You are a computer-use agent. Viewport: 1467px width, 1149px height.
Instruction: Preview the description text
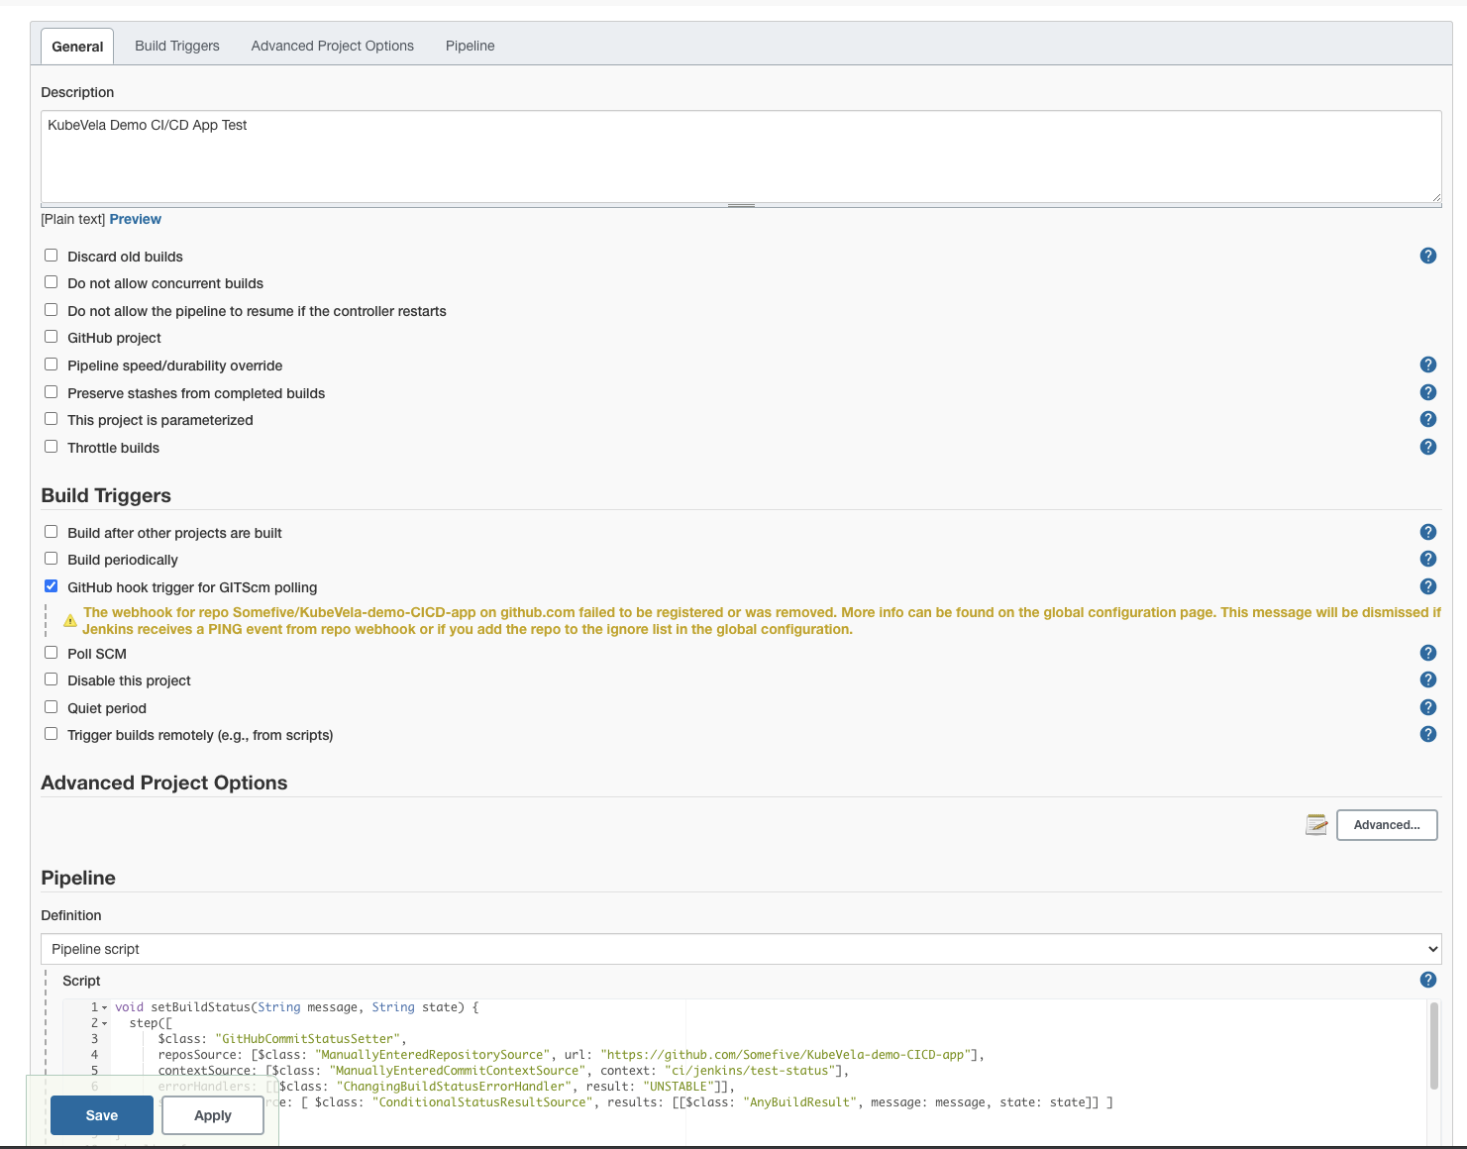point(136,219)
